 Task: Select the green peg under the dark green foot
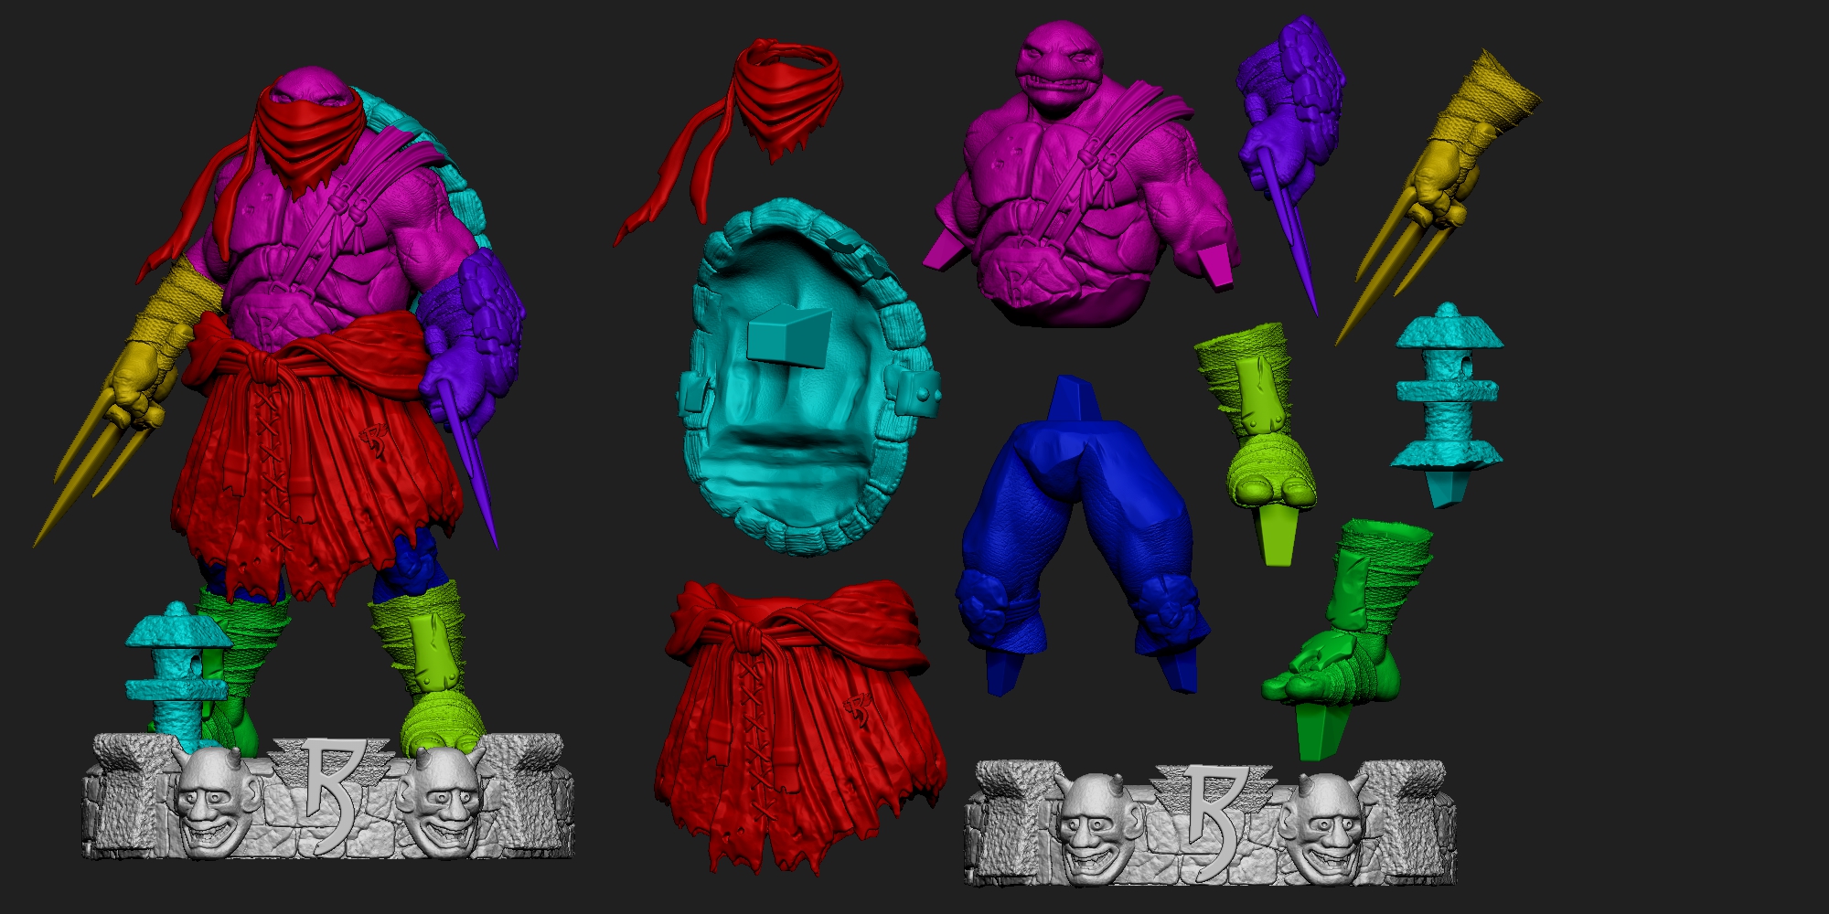[1322, 731]
